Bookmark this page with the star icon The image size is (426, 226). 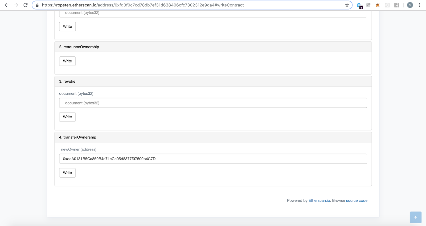pos(347,5)
